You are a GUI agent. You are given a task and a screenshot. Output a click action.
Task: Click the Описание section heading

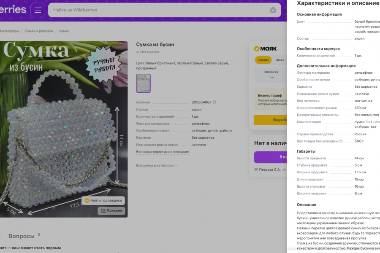tap(307, 205)
